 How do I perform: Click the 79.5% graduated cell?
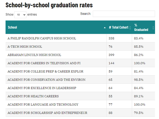(x=139, y=113)
